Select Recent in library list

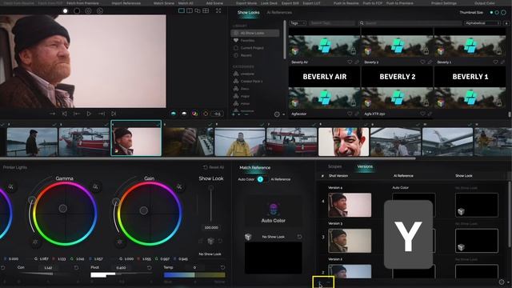(246, 55)
